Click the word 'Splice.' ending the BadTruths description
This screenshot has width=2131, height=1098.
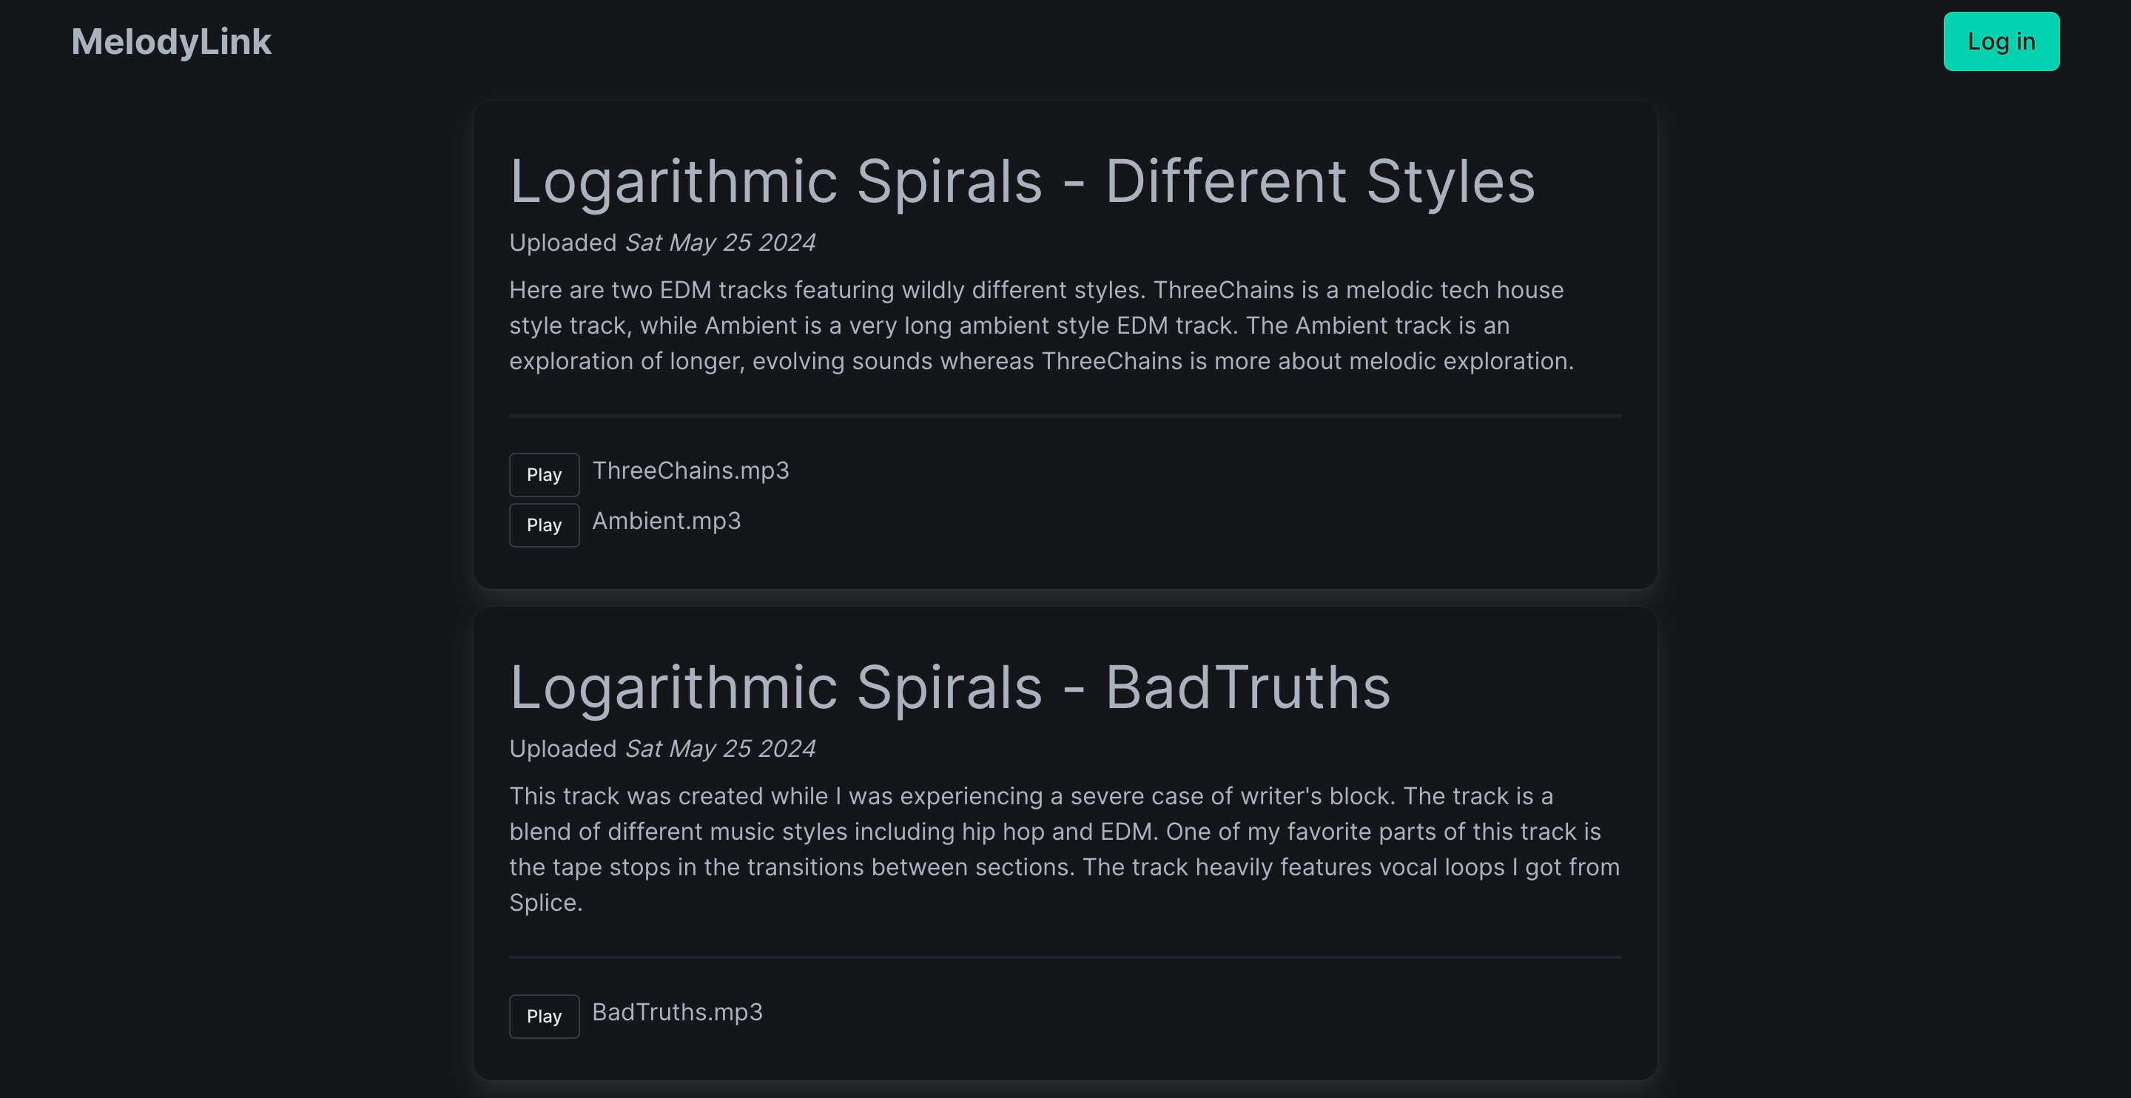tap(546, 903)
